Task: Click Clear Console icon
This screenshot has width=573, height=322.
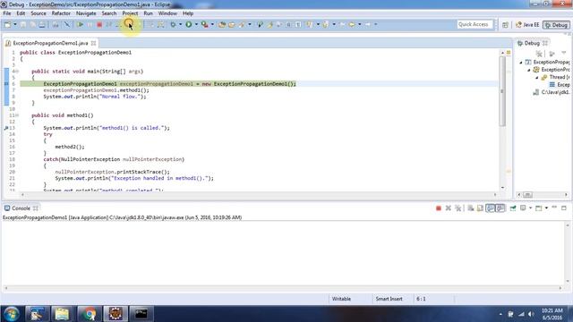Action: [471, 208]
